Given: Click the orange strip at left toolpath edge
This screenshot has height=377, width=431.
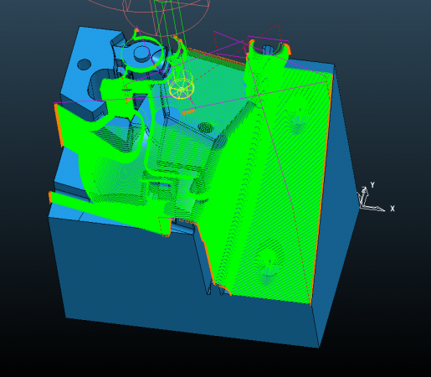Looking at the screenshot, I should (x=59, y=125).
